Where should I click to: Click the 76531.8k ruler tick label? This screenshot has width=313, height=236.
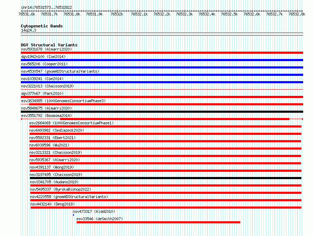pyautogui.click(x=72, y=14)
